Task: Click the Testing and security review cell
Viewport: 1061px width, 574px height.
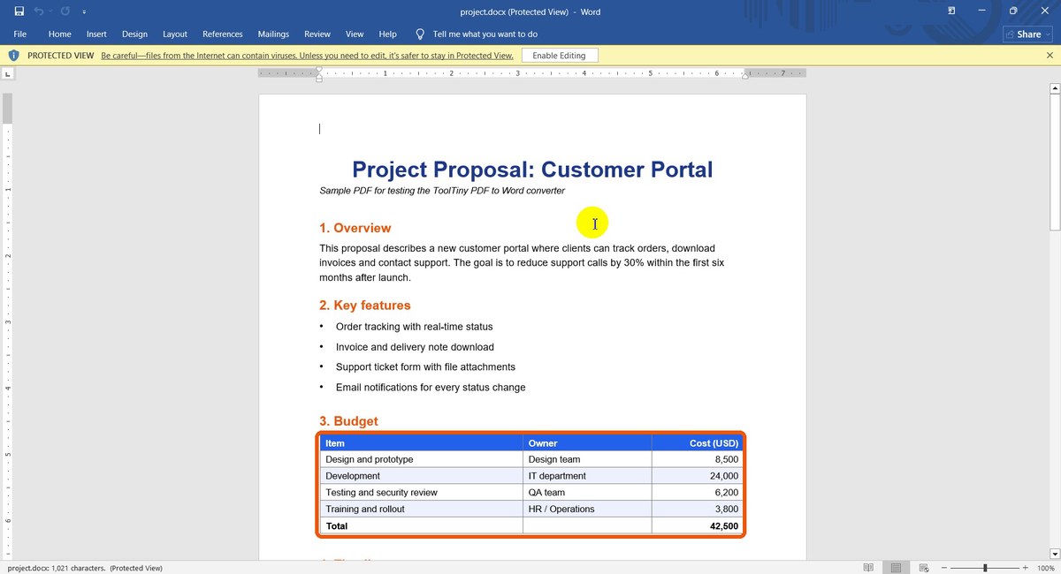Action: tap(422, 493)
